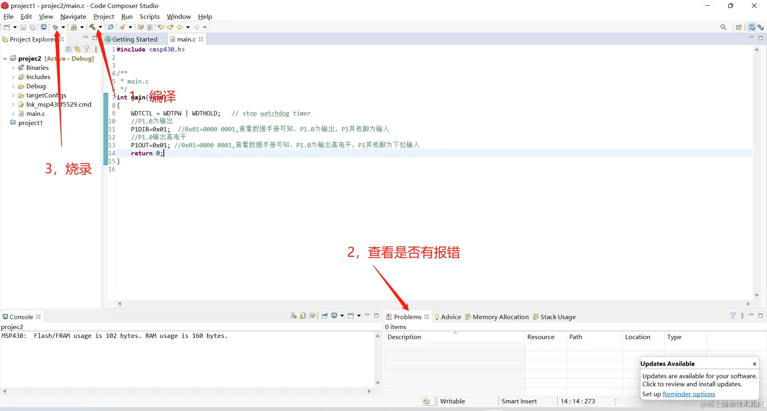The image size is (767, 411).
Task: Open Debug icon dropdown arrow
Action: [63, 27]
